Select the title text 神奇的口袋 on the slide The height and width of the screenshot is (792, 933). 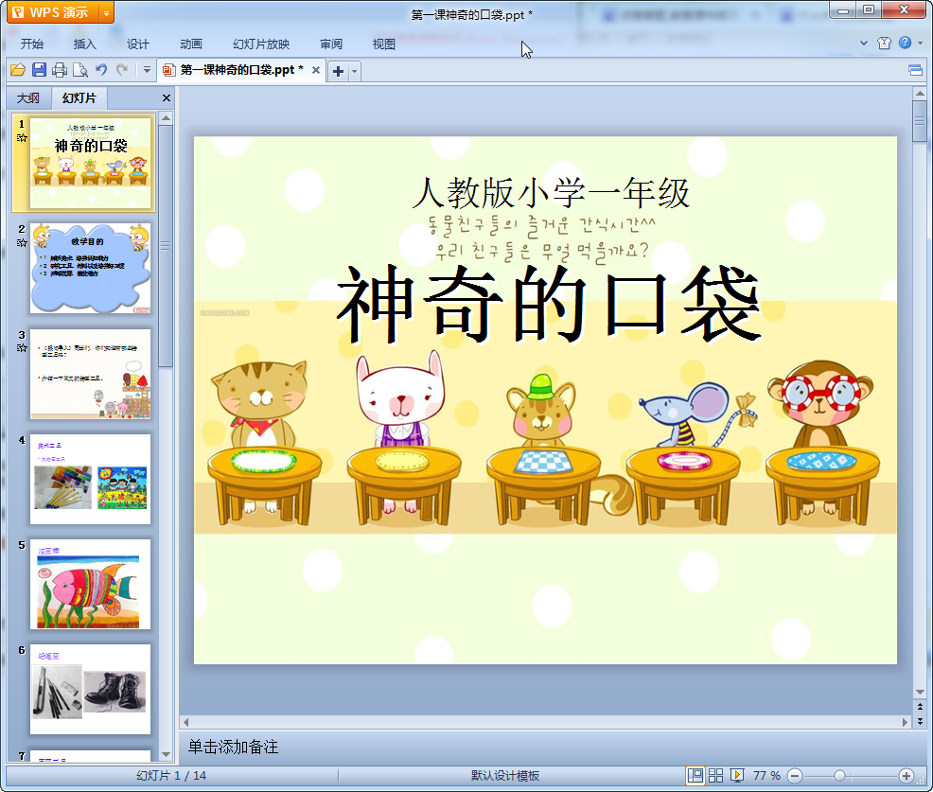click(549, 305)
